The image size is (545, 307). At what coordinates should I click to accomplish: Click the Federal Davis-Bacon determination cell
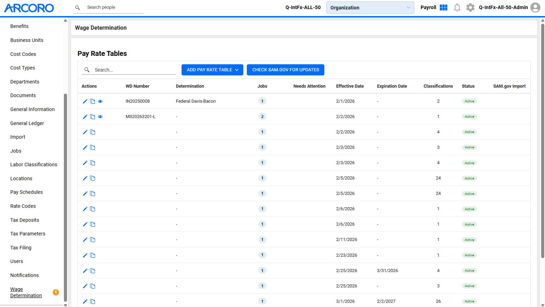coord(196,101)
